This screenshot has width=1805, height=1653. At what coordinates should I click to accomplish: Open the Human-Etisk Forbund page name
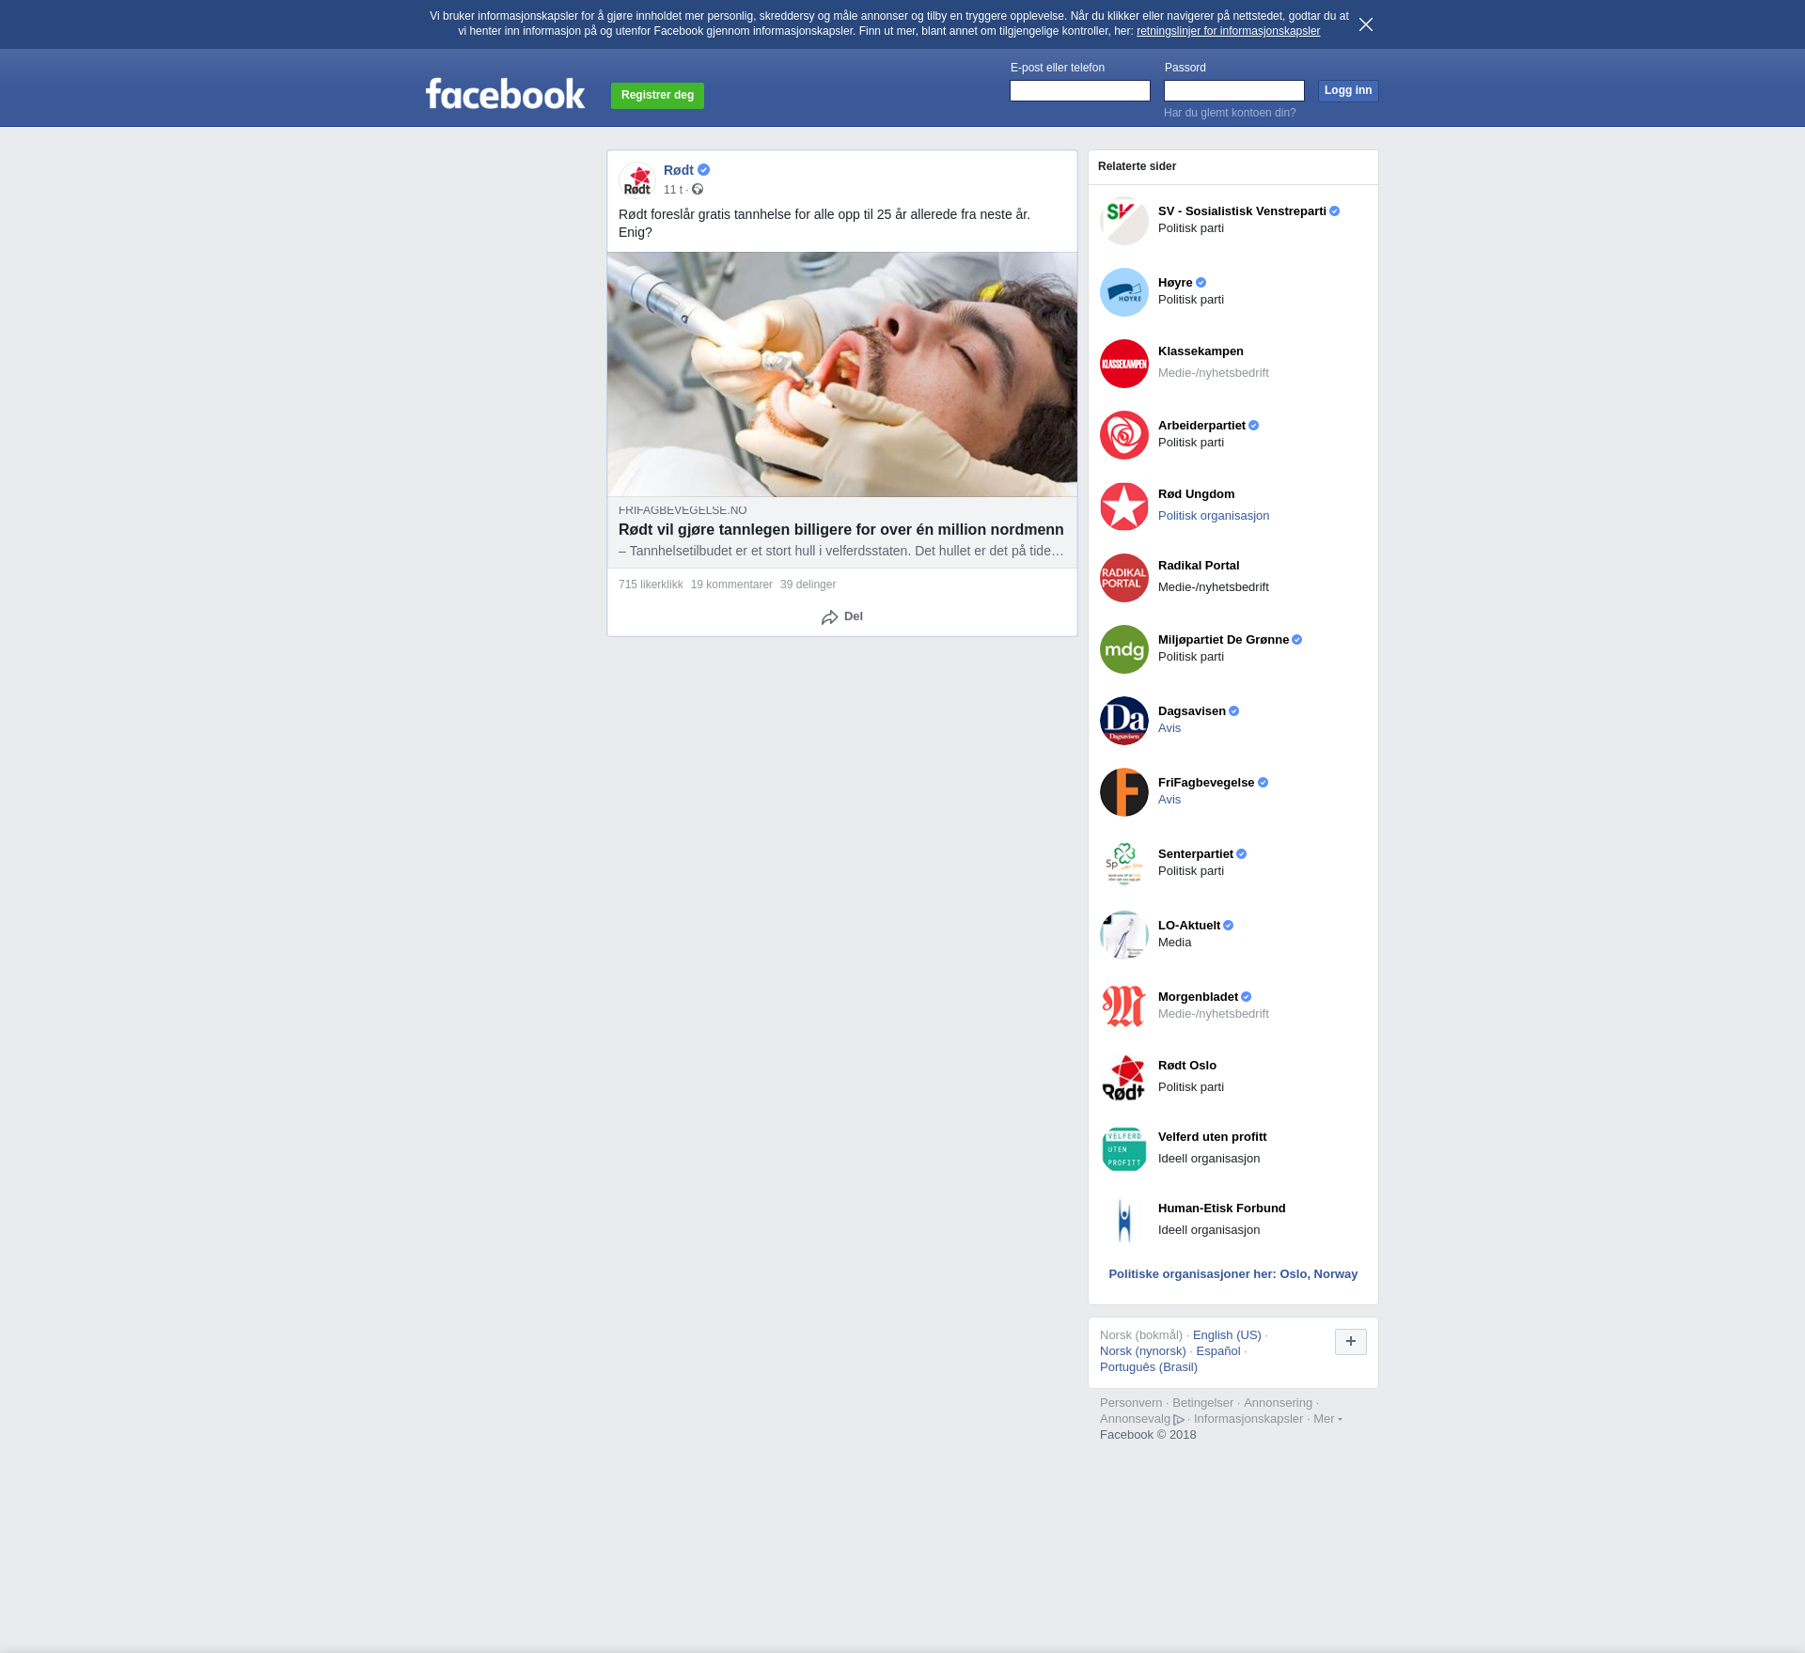click(x=1221, y=1209)
